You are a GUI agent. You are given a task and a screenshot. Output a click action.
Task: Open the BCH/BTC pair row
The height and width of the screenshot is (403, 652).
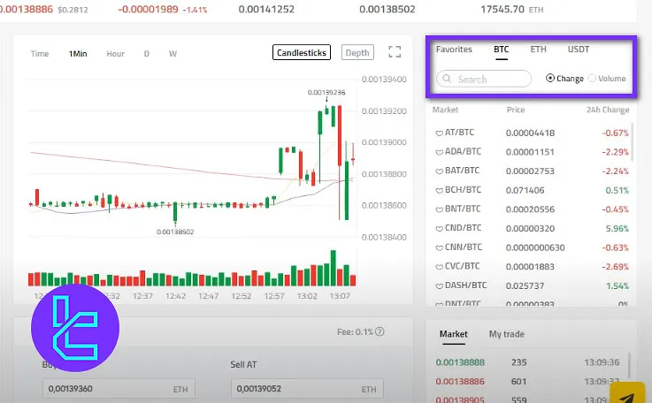[531, 190]
